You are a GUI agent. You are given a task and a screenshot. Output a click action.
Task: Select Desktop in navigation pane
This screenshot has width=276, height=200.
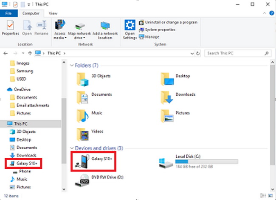20,140
